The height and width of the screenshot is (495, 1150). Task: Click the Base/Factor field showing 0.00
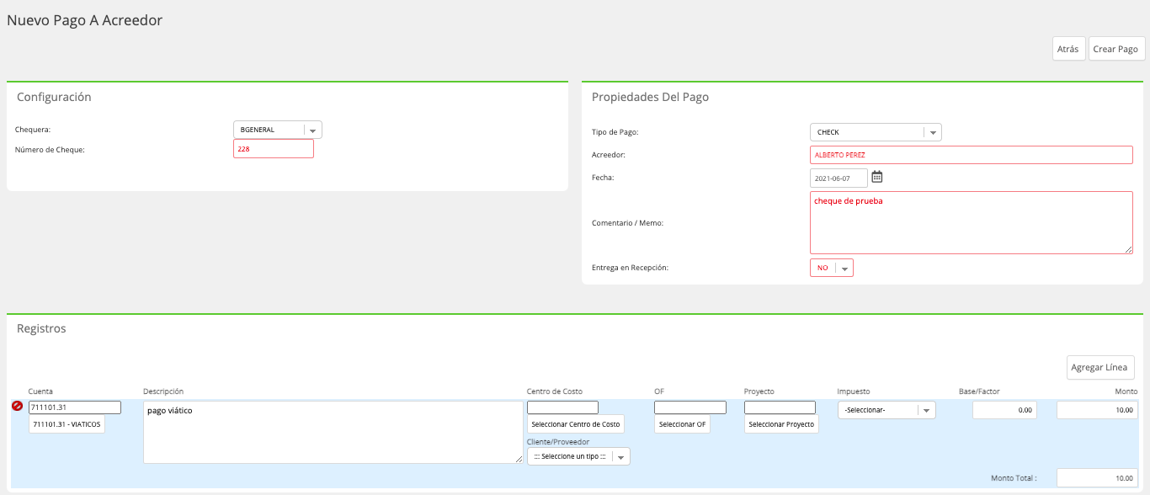coord(1004,410)
